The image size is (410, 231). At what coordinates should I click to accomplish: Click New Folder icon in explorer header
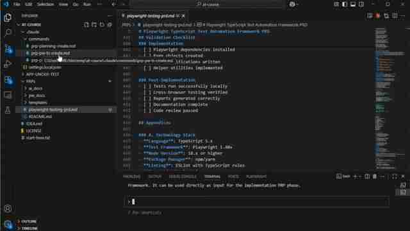pos(94,24)
